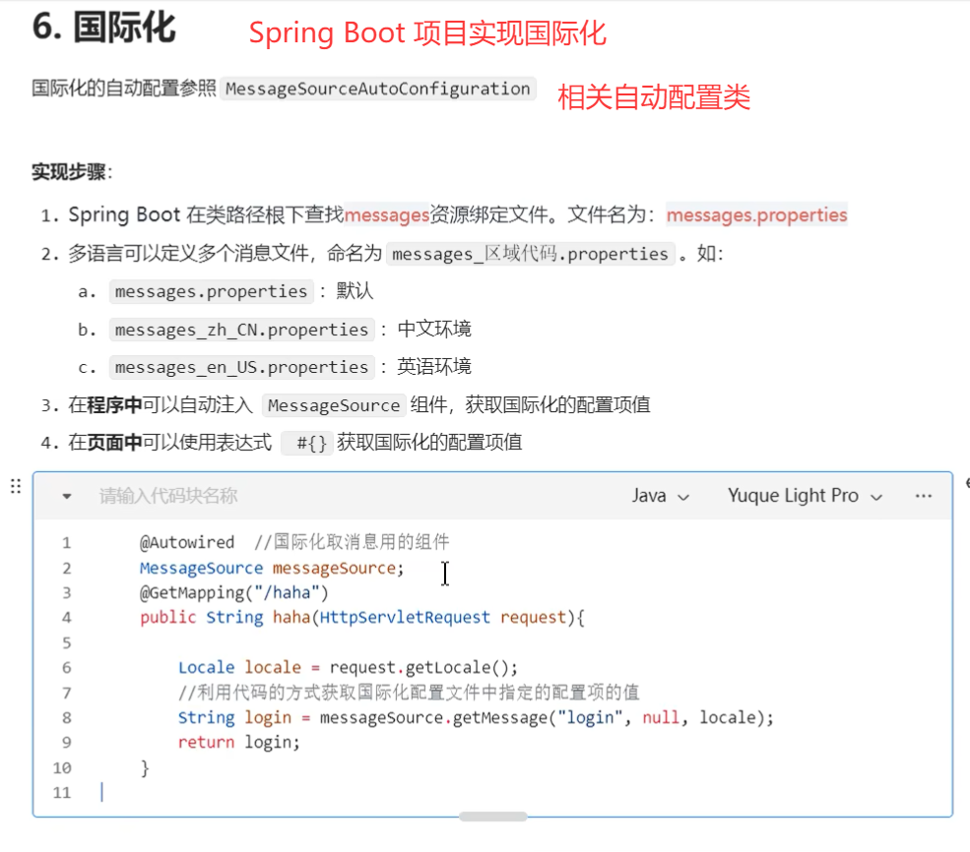Click the bold text 实现步骤

click(69, 172)
